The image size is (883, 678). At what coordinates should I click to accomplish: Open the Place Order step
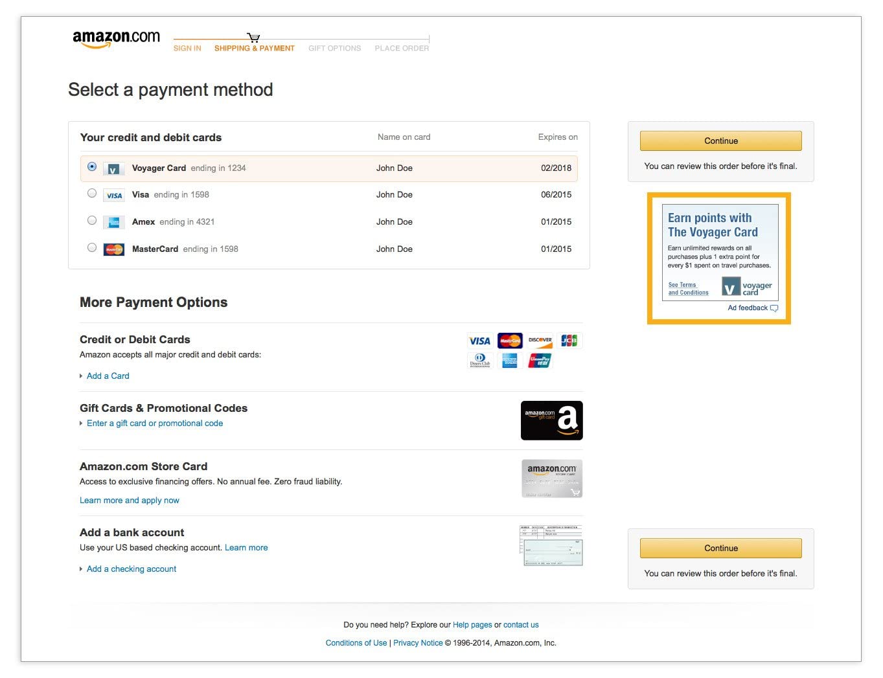(x=402, y=49)
